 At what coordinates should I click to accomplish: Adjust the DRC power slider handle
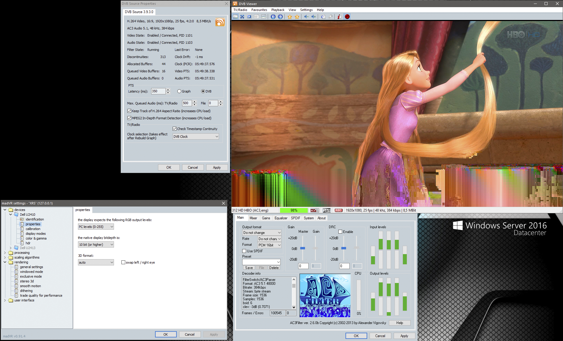coord(344,248)
